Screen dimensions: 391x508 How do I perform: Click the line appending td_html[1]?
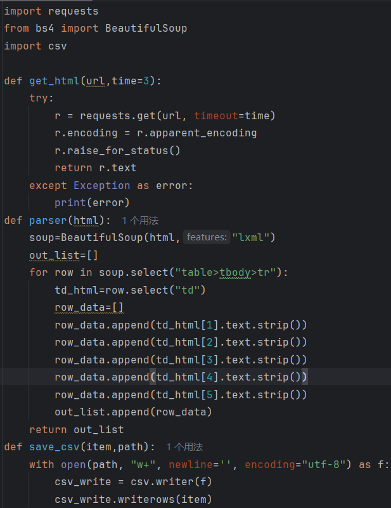coord(181,325)
